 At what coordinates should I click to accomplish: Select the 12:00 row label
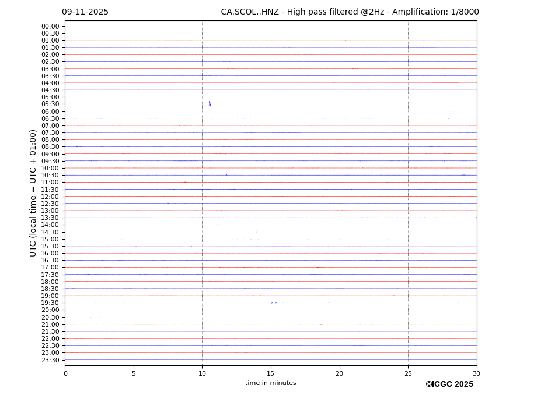pos(50,197)
